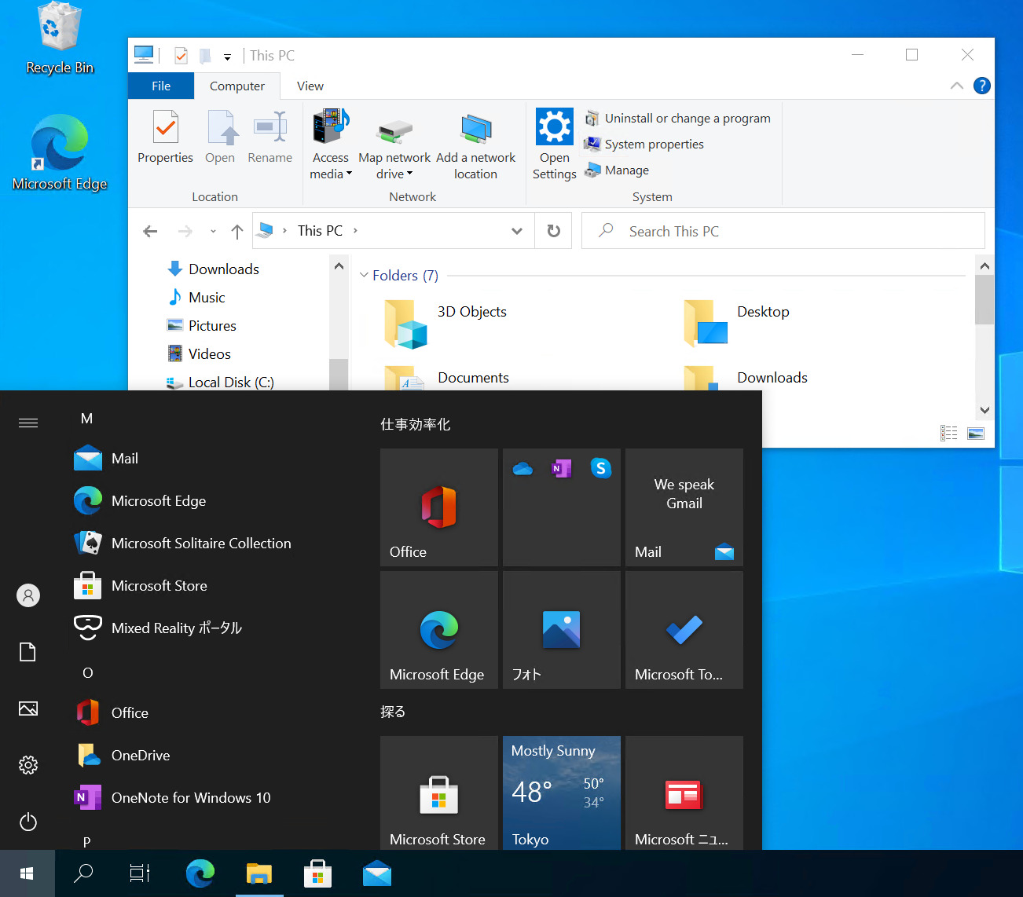The height and width of the screenshot is (897, 1023).
Task: Expand the Start menu hamburger button
Action: tap(28, 423)
